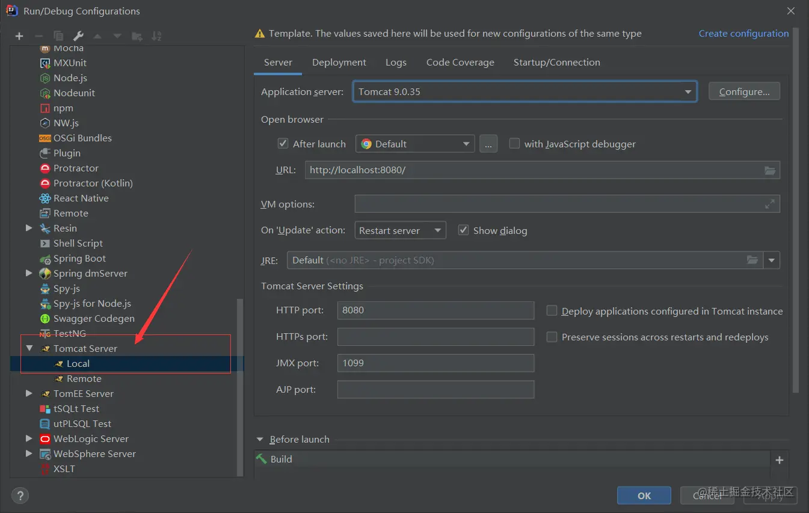Open the Restart server update action dropdown

(x=400, y=230)
